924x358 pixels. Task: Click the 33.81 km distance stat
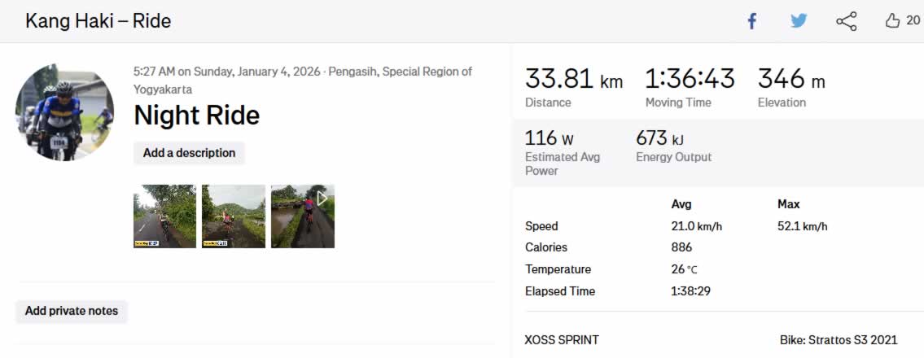(573, 80)
